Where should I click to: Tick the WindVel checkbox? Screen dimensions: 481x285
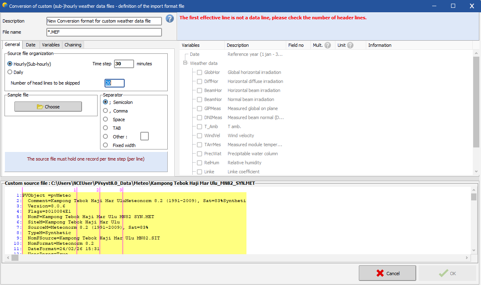[x=199, y=136]
